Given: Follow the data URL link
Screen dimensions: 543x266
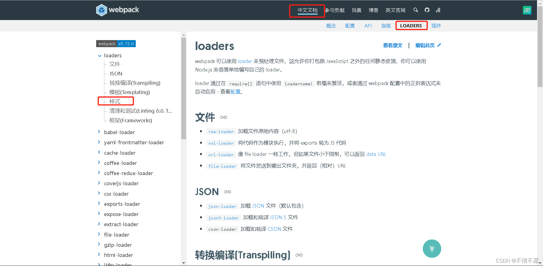Looking at the screenshot, I should [x=376, y=154].
